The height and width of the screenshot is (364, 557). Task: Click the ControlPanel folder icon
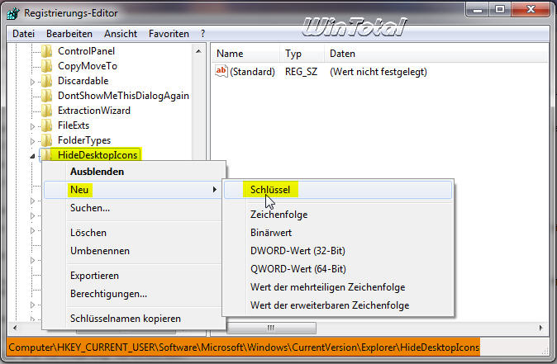pos(47,51)
